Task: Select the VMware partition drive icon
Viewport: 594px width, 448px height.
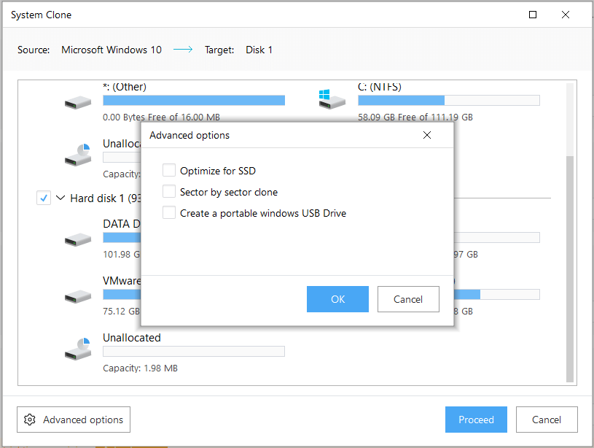Action: (78, 297)
